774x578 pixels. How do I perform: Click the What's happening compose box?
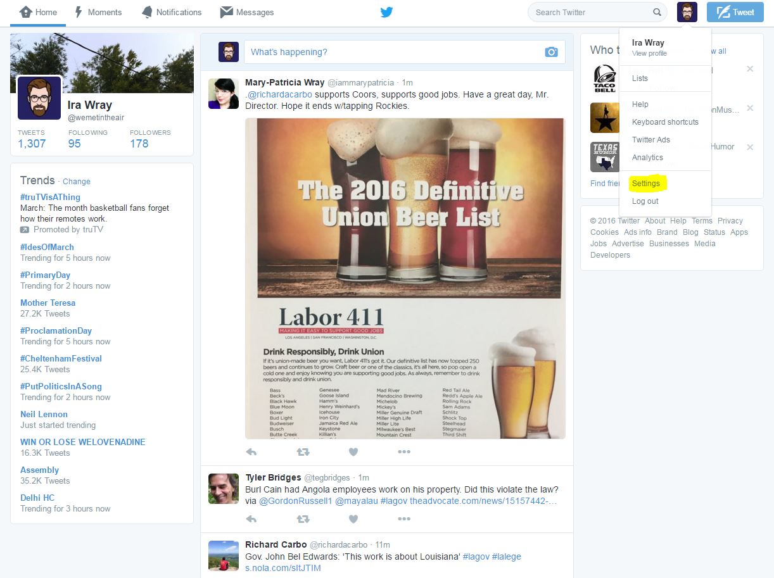click(x=404, y=52)
